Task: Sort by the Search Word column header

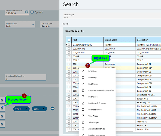Action: click(x=120, y=40)
